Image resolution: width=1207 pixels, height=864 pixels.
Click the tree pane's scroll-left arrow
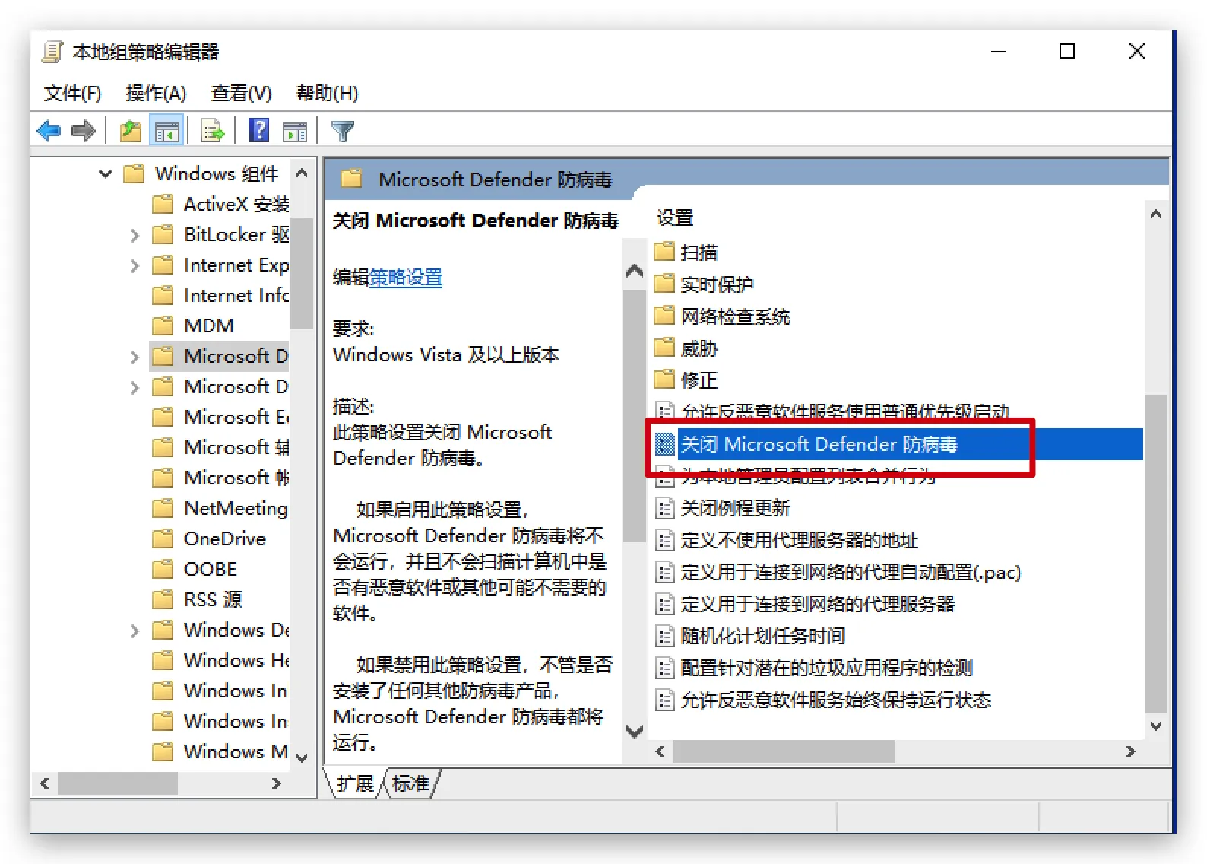coord(44,783)
